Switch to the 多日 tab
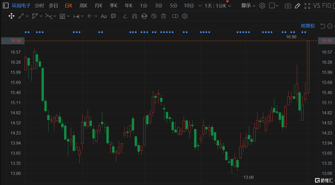335x185 pixels. point(53,6)
